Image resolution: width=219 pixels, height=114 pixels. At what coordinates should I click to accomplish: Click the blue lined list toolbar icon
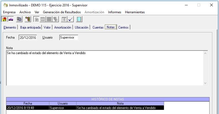click(x=79, y=19)
